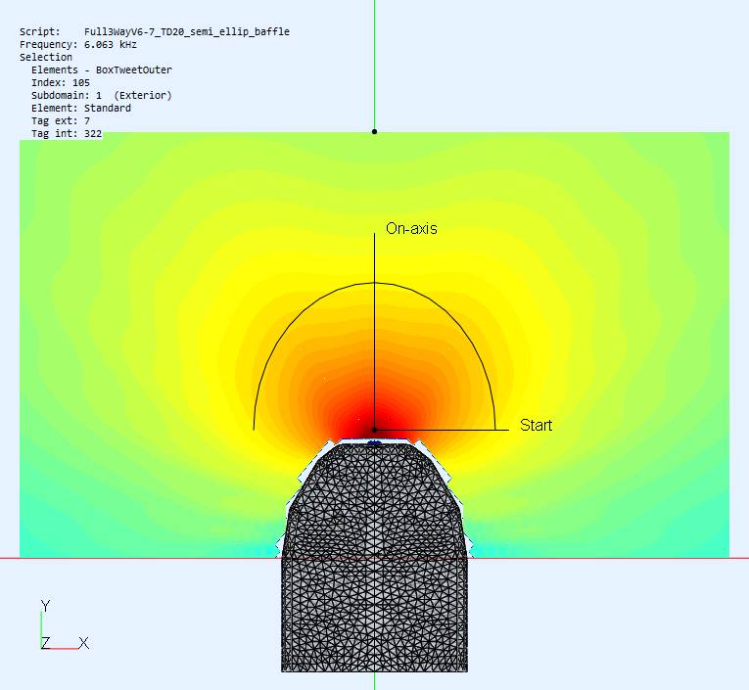Click the 'Start' annotation label

click(x=536, y=425)
